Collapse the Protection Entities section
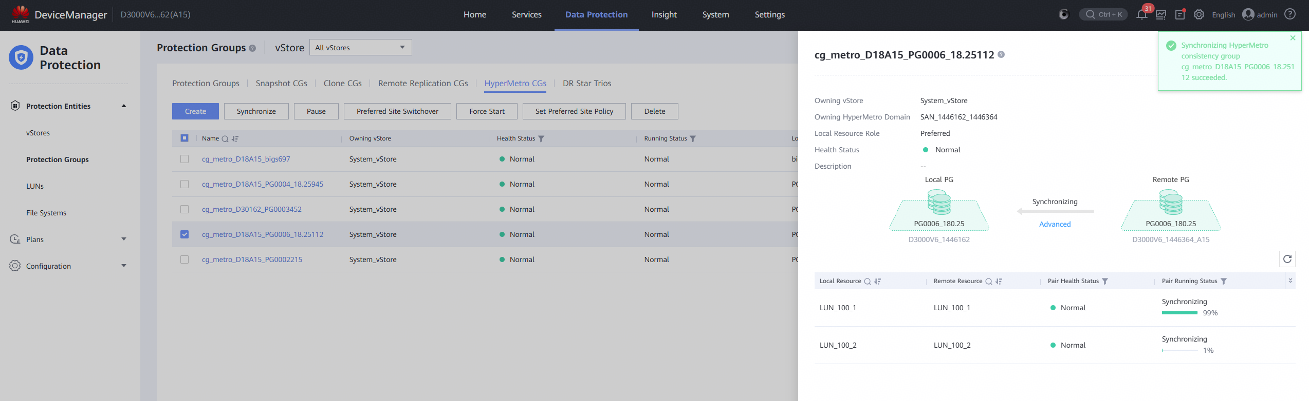Viewport: 1309px width, 401px height. click(124, 106)
